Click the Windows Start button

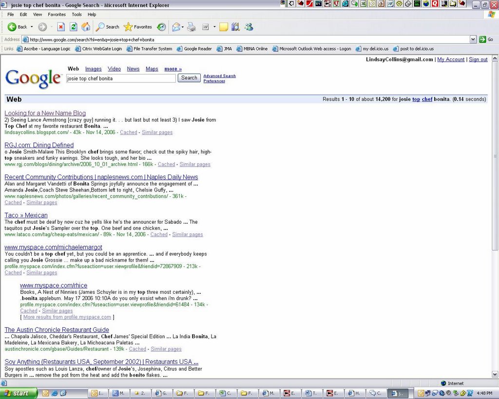[x=19, y=393]
